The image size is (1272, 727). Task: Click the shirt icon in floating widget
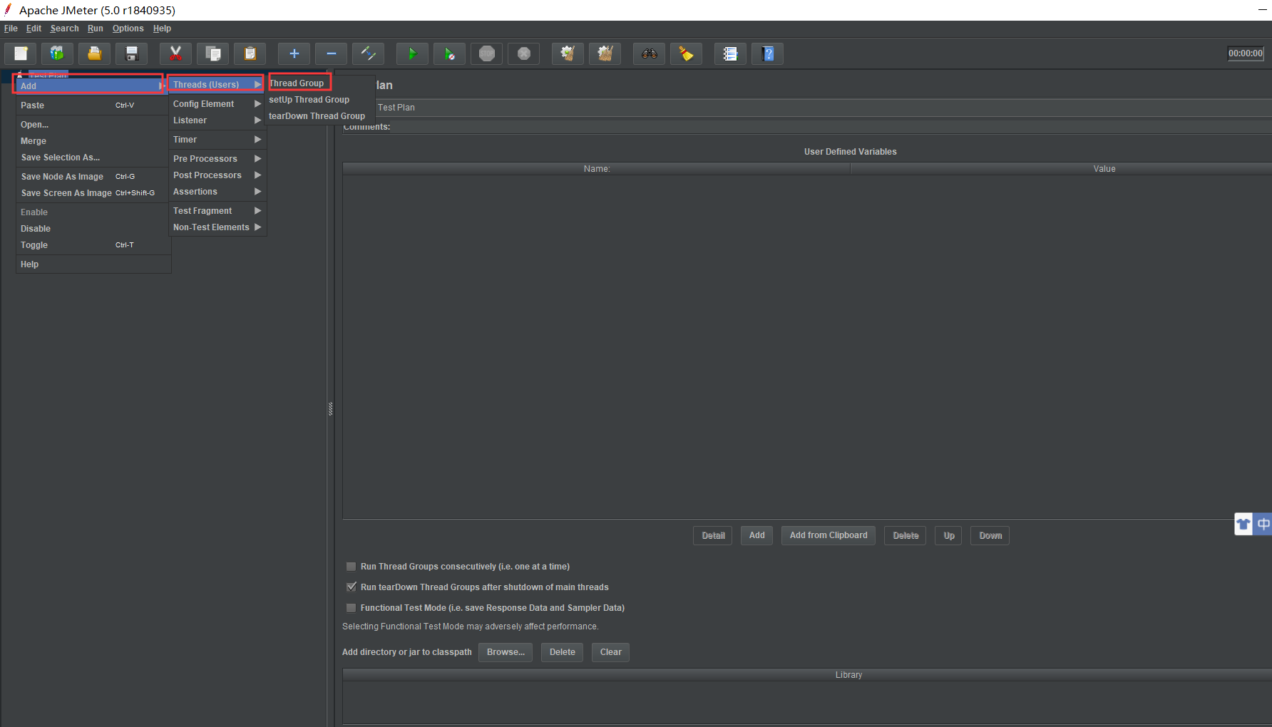(x=1243, y=525)
